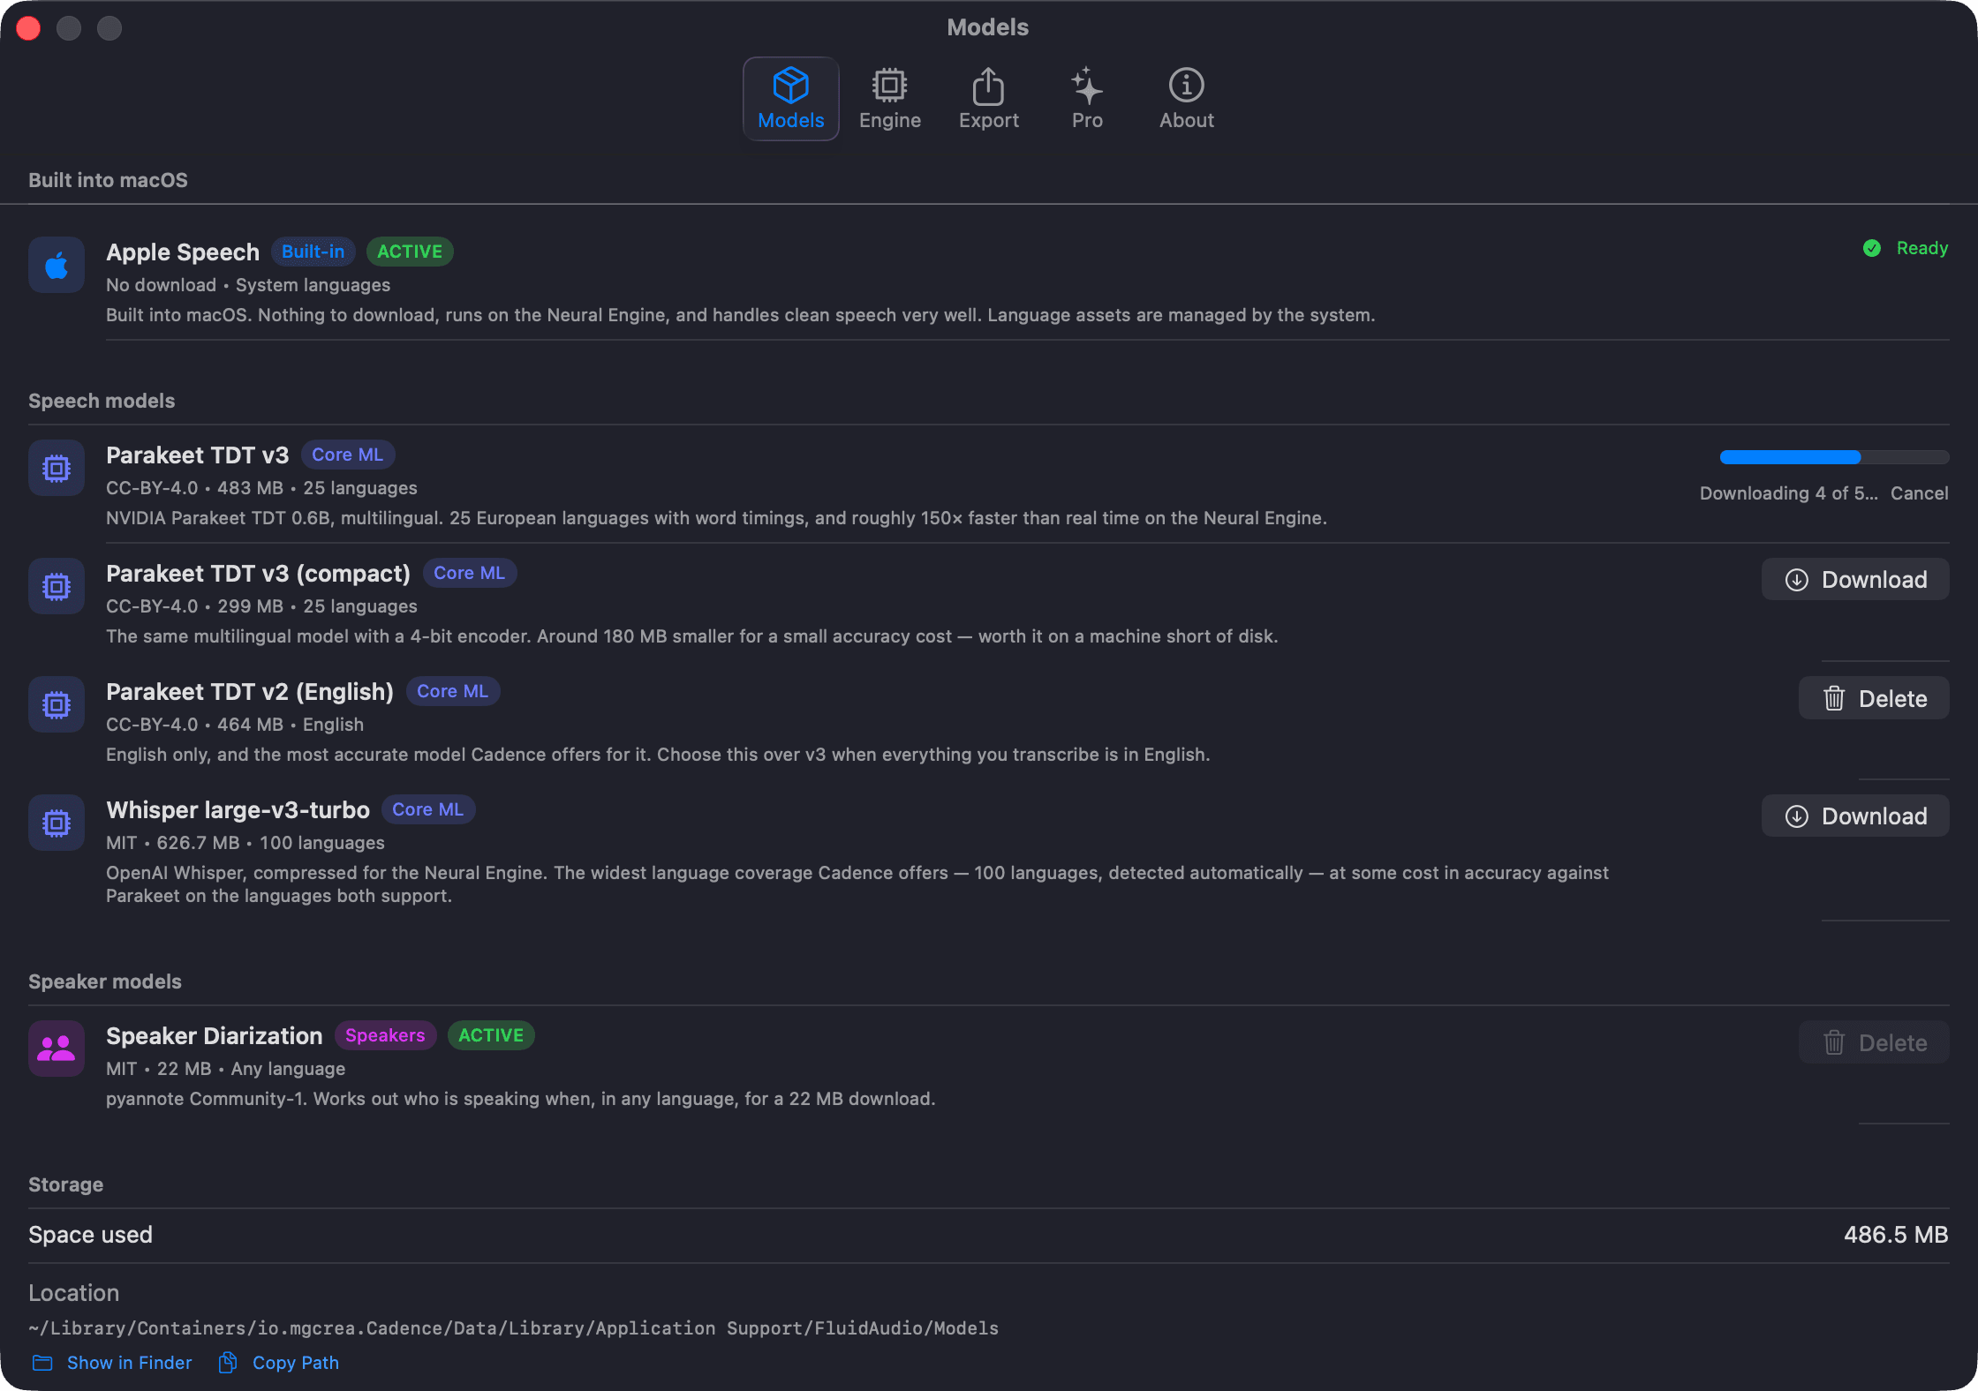
Task: Click the ACTIVE badge on Apple Speech
Action: (x=410, y=252)
